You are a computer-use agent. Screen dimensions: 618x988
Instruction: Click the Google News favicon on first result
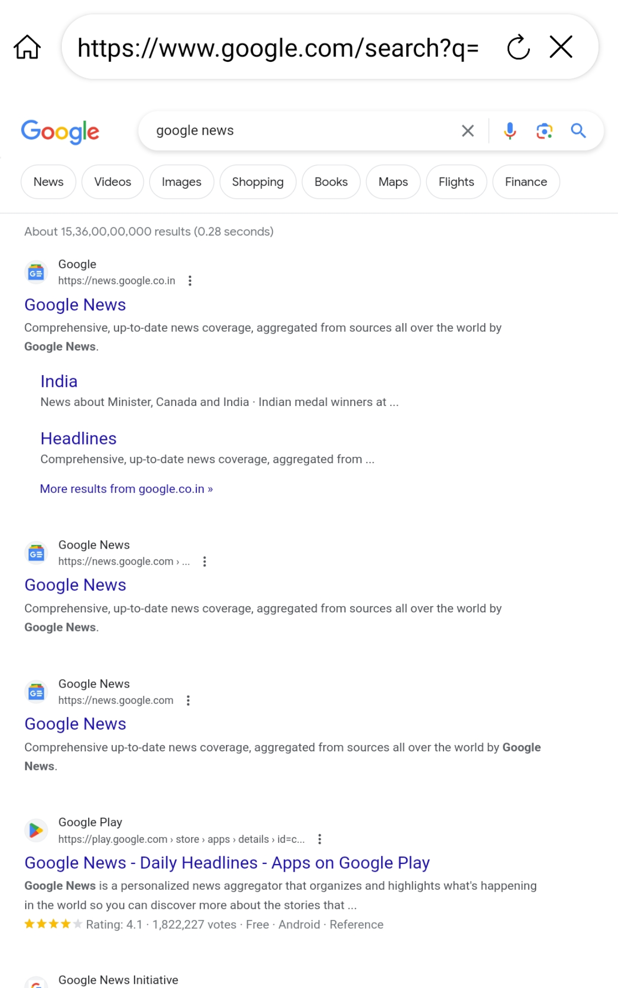tap(36, 272)
